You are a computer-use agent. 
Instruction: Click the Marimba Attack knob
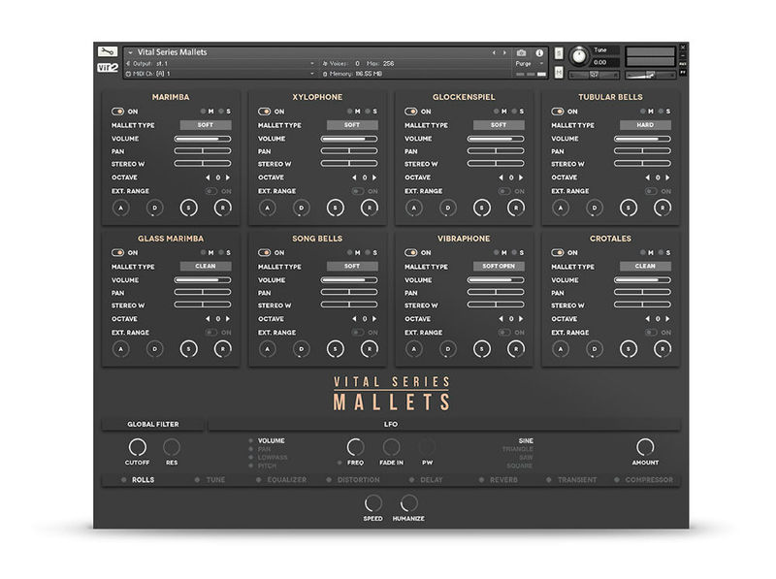[x=120, y=208]
